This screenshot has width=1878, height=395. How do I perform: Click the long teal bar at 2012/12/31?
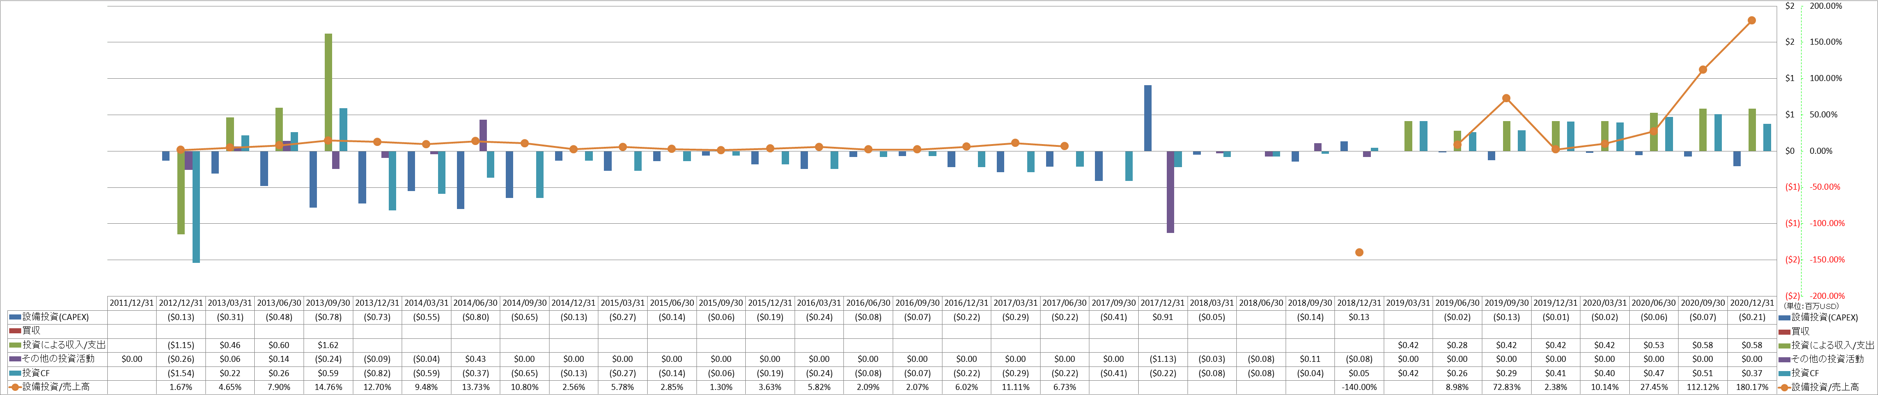[x=196, y=206]
